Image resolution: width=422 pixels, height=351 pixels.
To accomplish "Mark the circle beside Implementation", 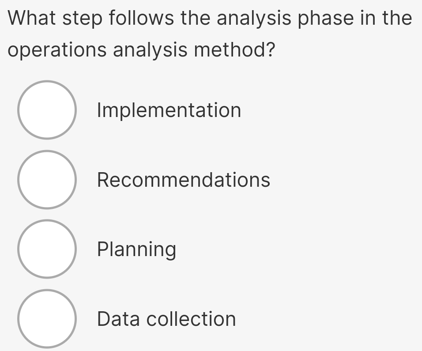I will pos(47,110).
